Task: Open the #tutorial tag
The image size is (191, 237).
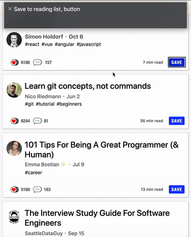Action: click(45, 104)
